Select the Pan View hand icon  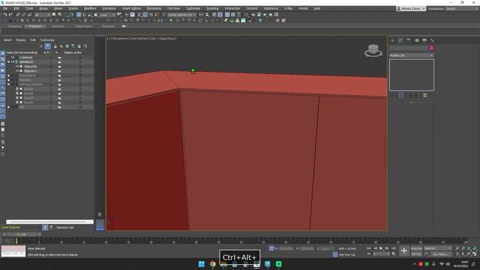(463, 254)
